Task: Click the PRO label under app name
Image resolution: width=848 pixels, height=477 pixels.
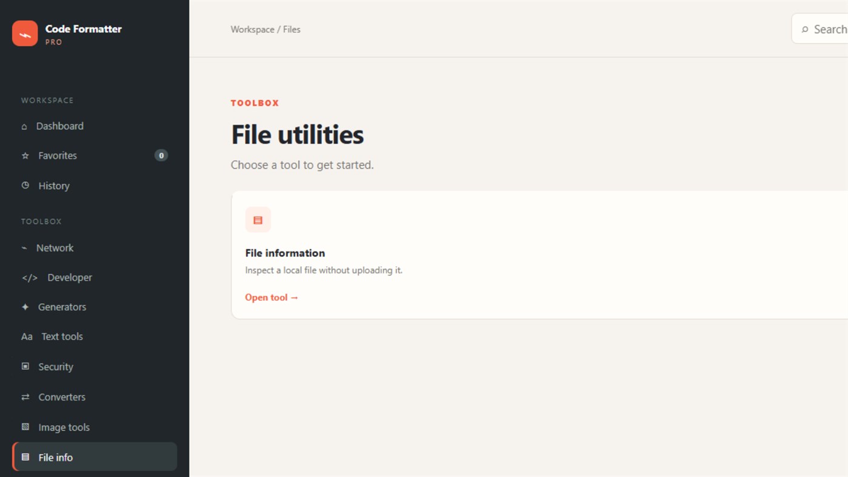Action: click(54, 42)
